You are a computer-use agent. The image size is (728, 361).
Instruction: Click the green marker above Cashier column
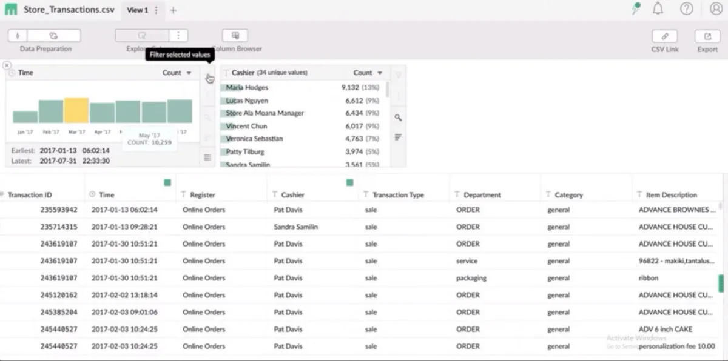[x=349, y=182]
